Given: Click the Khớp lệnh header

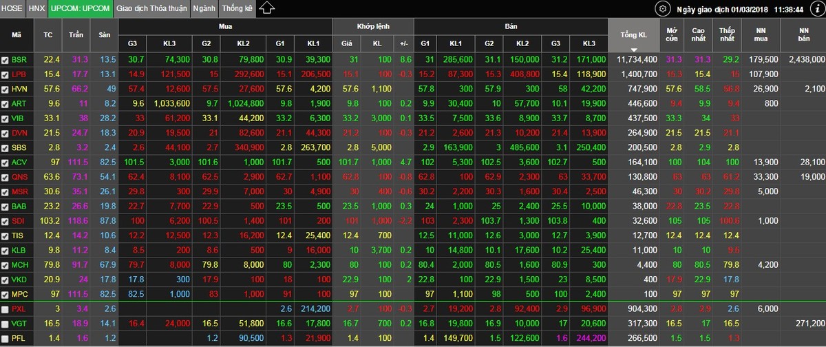Looking at the screenshot, I should 373,25.
